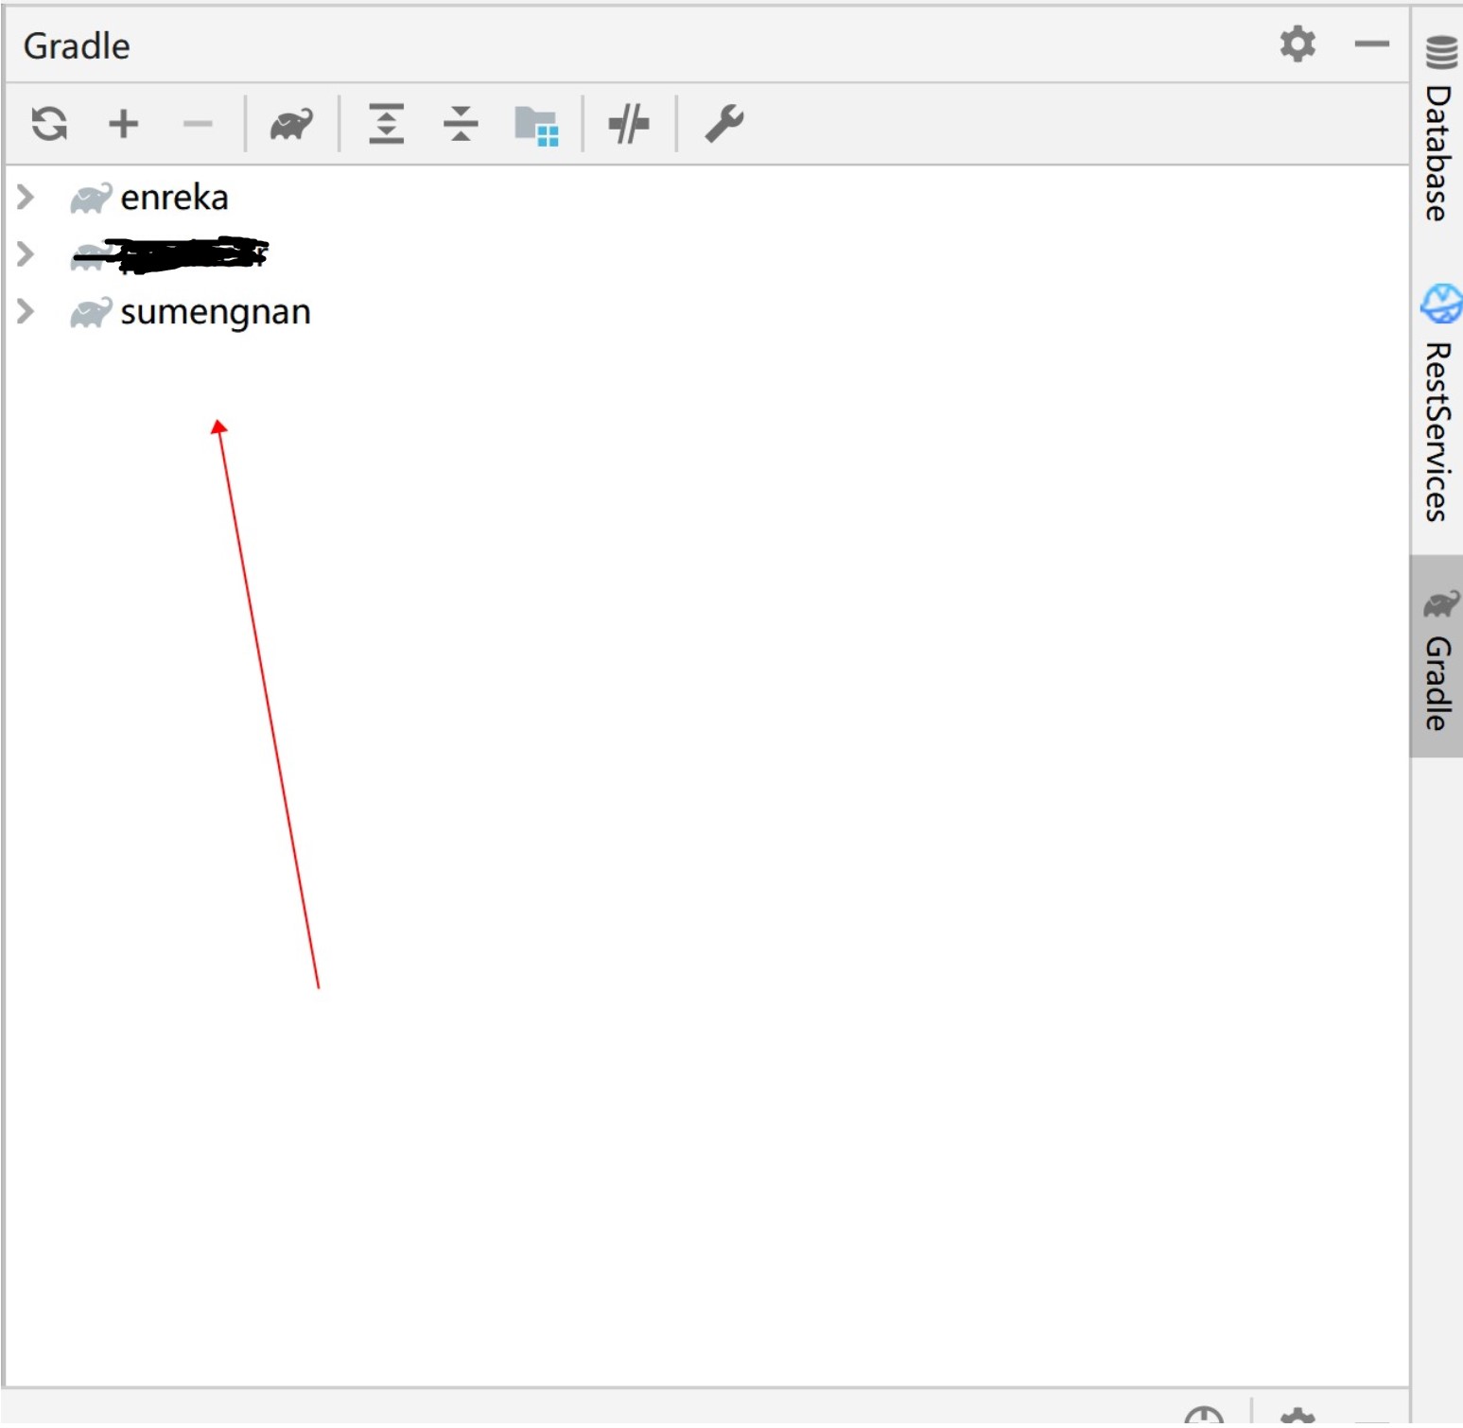1463x1428 pixels.
Task: Detach Gradle project with minus icon
Action: (198, 124)
